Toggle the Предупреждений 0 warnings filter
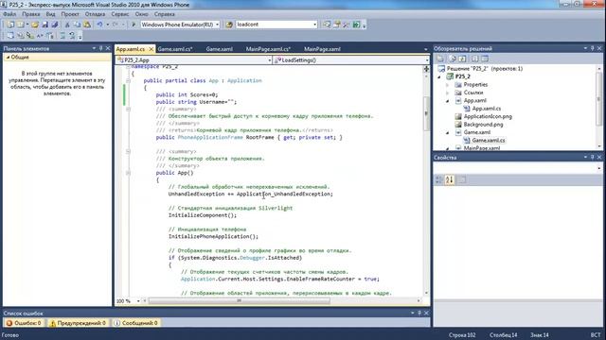This screenshot has height=340, width=606. (78, 323)
